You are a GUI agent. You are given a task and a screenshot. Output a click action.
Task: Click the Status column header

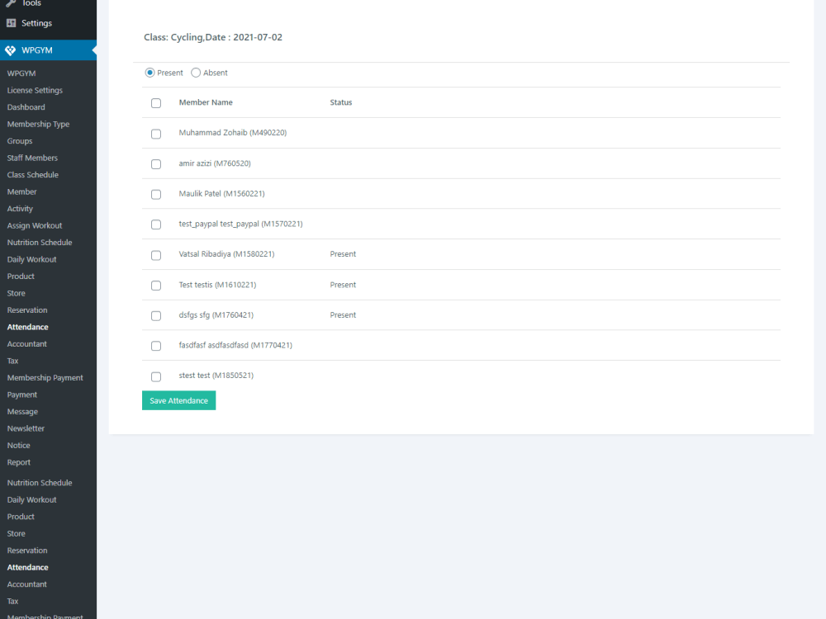341,102
